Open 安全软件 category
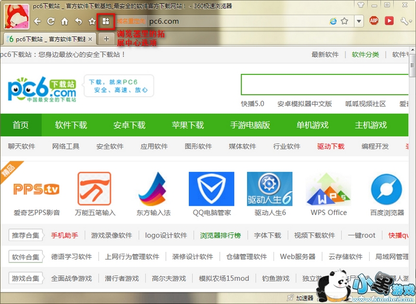 tap(110, 146)
